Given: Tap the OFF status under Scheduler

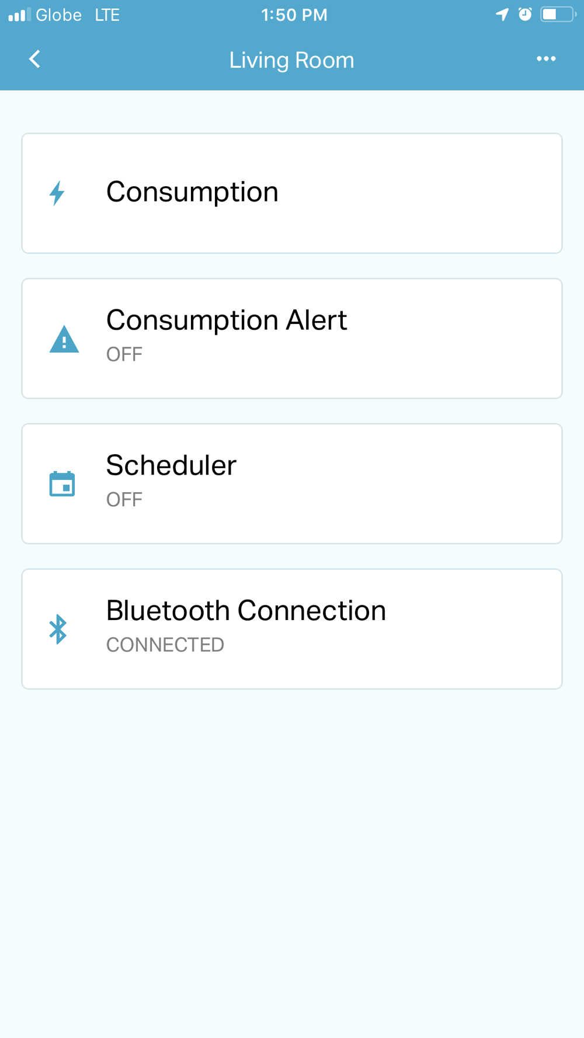Looking at the screenshot, I should [124, 500].
